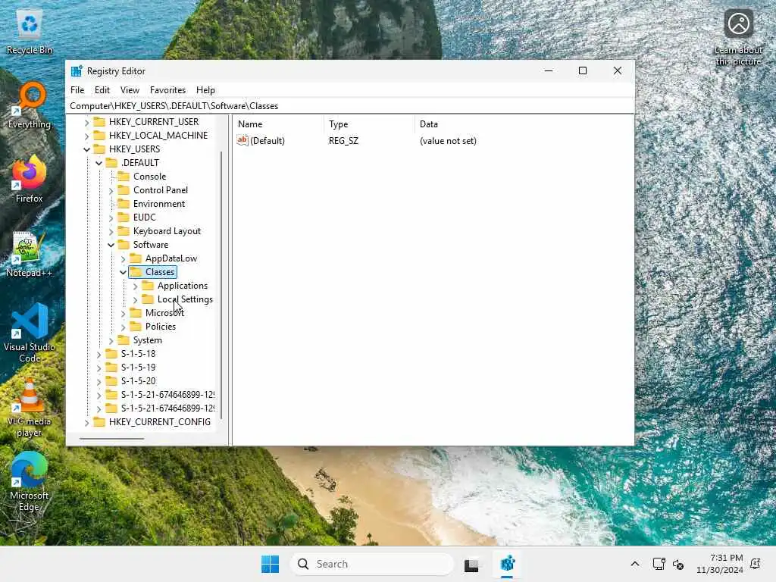Click the Name column header
This screenshot has height=582, width=776.
(x=279, y=124)
